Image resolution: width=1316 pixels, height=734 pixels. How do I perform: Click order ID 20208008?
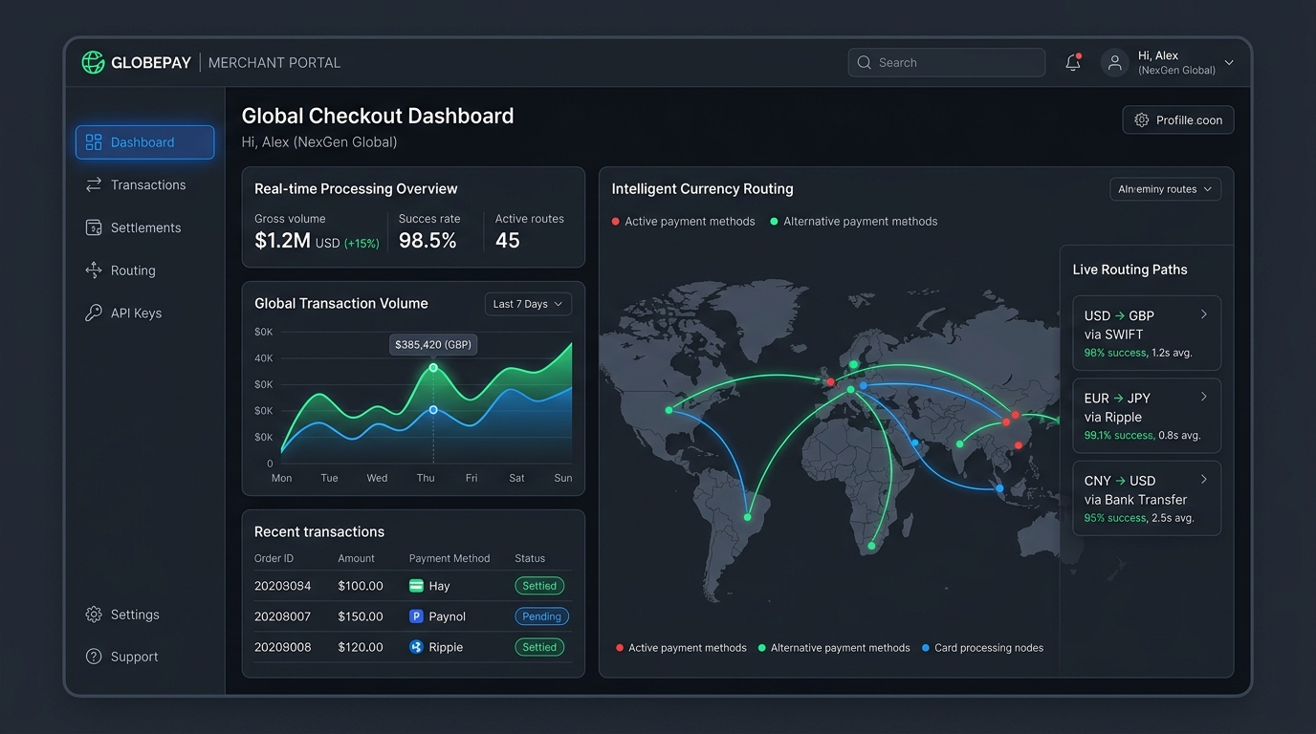283,647
